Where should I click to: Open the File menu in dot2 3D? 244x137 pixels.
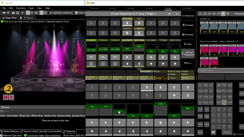pyautogui.click(x=4, y=8)
